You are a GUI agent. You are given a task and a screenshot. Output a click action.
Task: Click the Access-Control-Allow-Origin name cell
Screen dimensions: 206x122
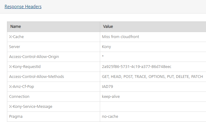pyautogui.click(x=53, y=56)
